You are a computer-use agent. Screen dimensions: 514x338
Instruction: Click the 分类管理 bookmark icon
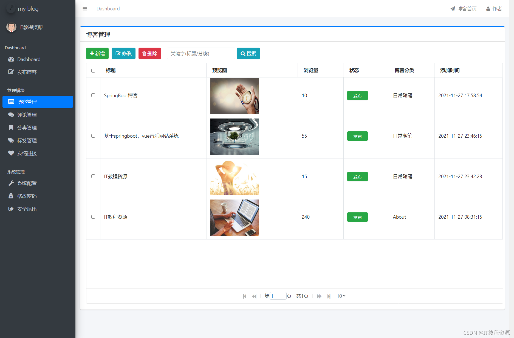click(x=11, y=128)
